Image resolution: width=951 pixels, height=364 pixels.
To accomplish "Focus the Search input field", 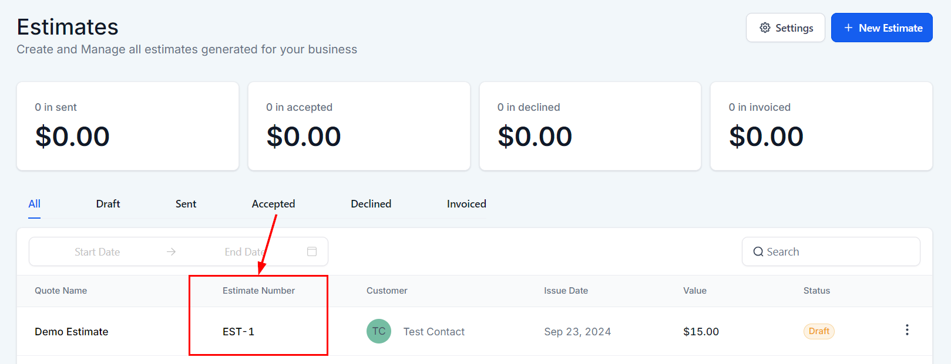I will pos(831,251).
